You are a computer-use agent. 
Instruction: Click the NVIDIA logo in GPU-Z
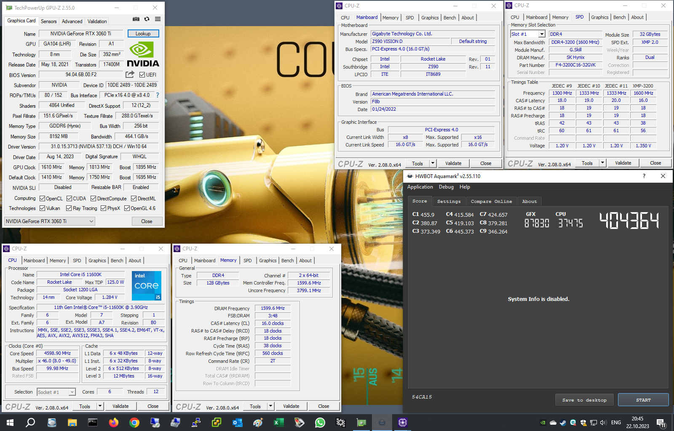point(143,54)
